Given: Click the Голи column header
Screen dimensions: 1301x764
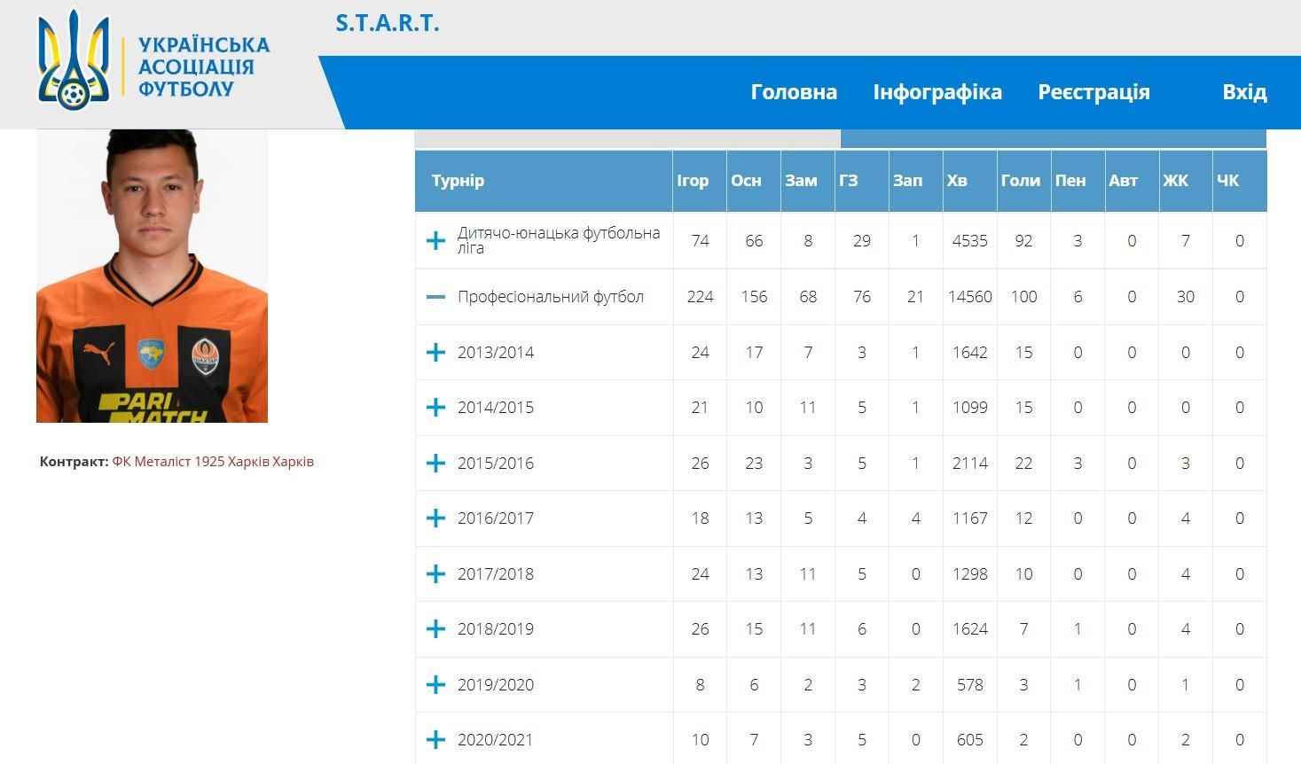Looking at the screenshot, I should [1020, 181].
